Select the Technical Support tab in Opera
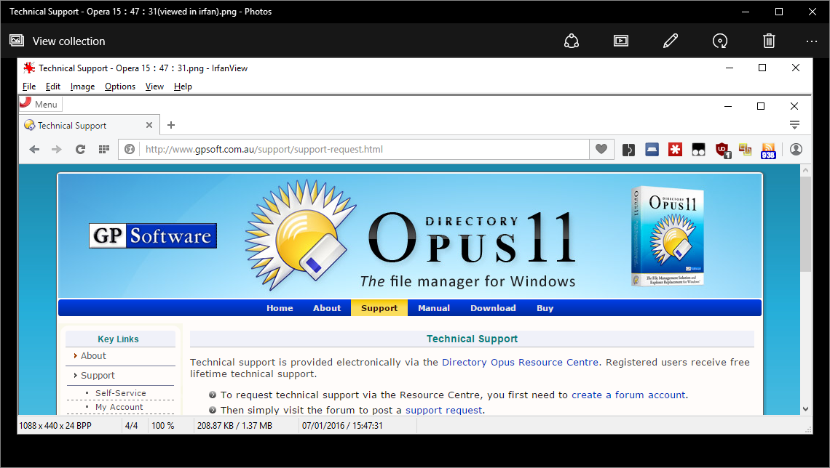The width and height of the screenshot is (830, 468). coord(90,125)
